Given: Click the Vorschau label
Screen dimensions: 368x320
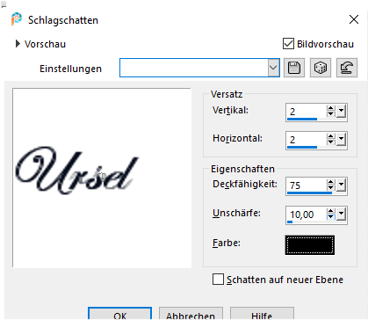Looking at the screenshot, I should click(45, 44).
